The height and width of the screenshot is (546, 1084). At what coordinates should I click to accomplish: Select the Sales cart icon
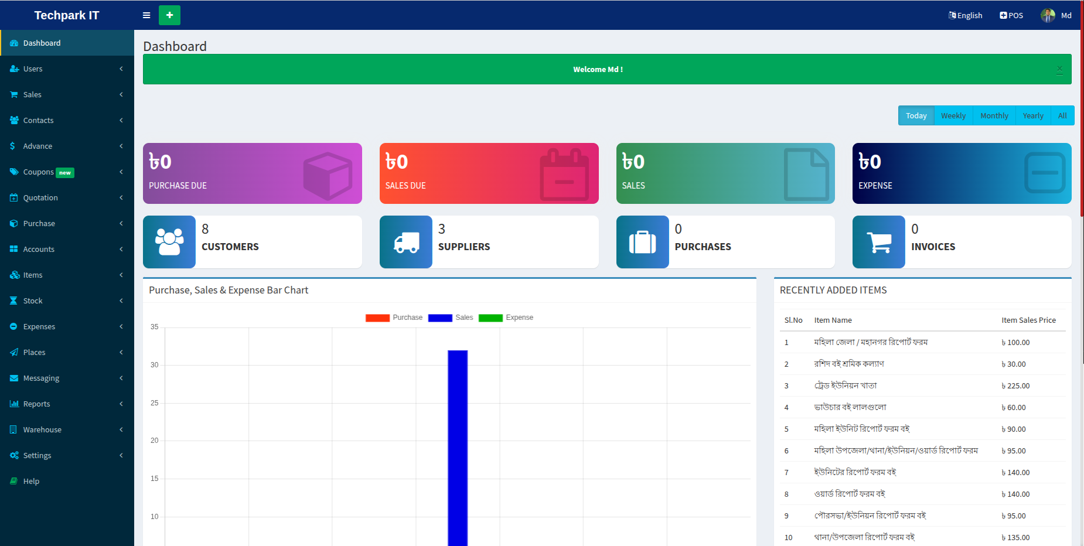point(13,94)
